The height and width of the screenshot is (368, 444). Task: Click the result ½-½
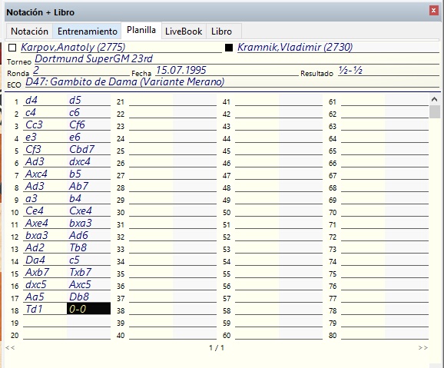coord(350,70)
